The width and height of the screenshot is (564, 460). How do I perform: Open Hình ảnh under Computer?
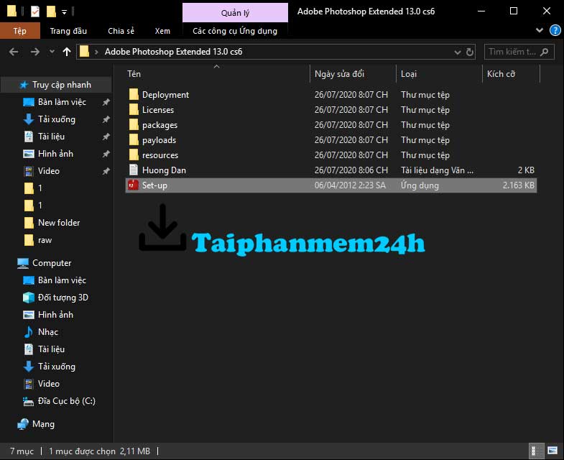[x=55, y=315]
